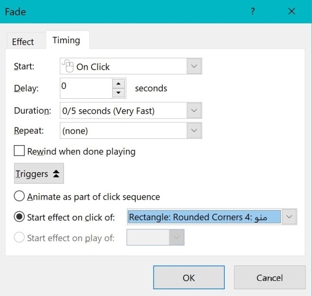The width and height of the screenshot is (312, 296).
Task: Close the Fade dialog with X
Action: (x=291, y=11)
